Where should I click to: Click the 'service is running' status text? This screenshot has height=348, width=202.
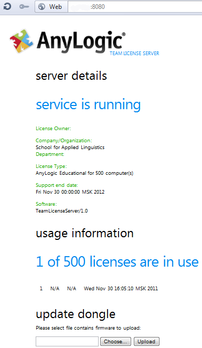tap(88, 104)
